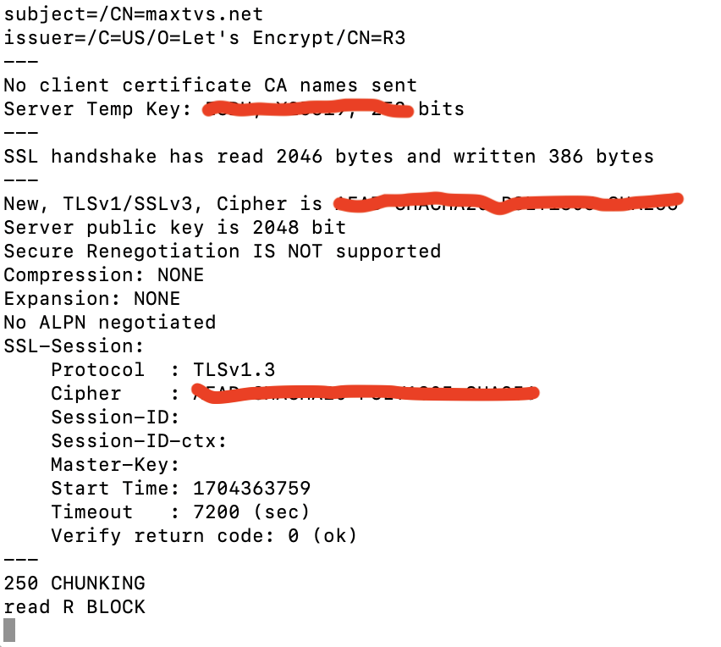The image size is (721, 647).
Task: Click the 'Session-ID-ctx:' label
Action: coord(139,440)
